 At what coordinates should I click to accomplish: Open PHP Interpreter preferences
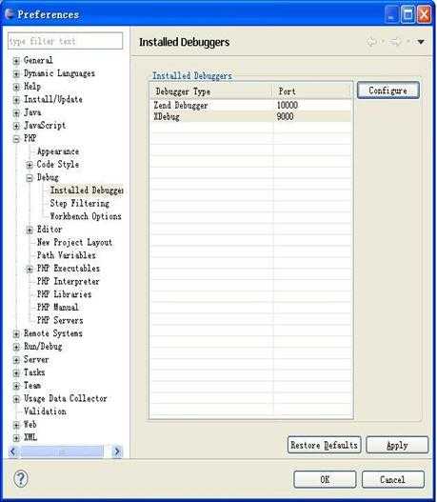pyautogui.click(x=69, y=281)
